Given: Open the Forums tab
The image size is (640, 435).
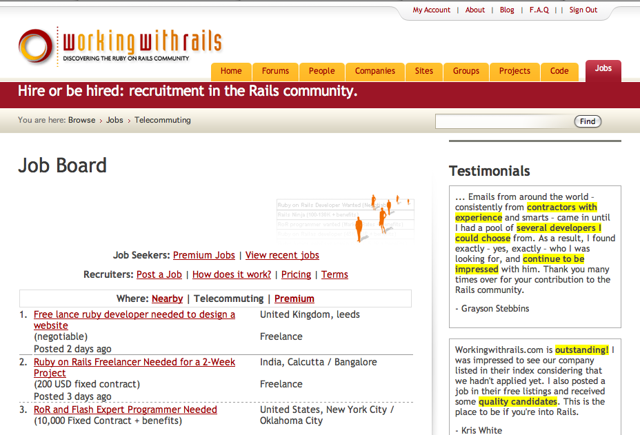Looking at the screenshot, I should click(275, 72).
